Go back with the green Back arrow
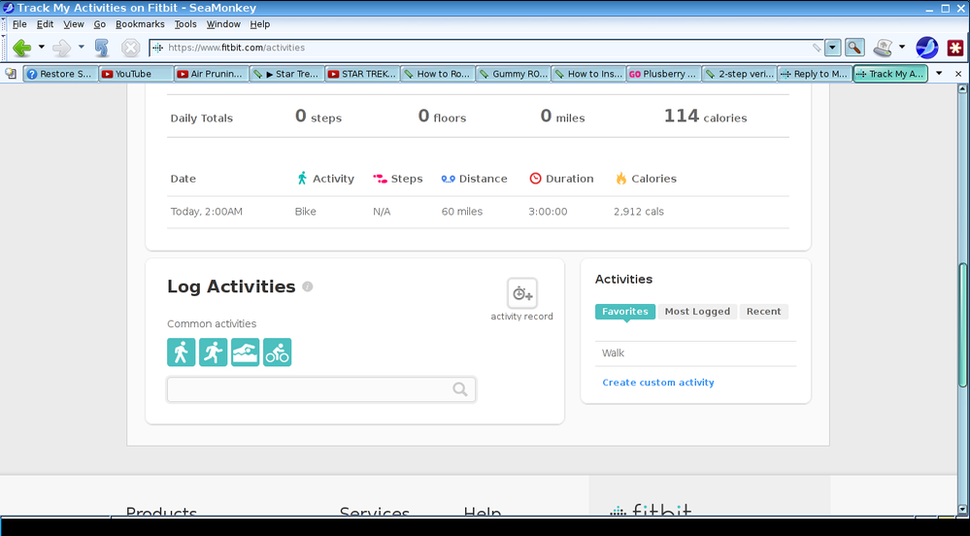970x536 pixels. click(x=21, y=48)
